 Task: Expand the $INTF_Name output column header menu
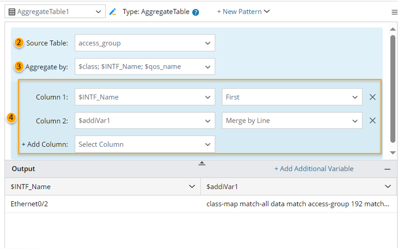pos(192,187)
